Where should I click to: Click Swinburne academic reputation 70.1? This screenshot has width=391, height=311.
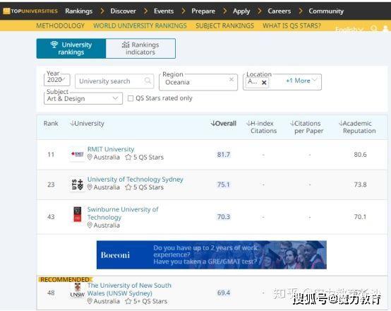360,216
